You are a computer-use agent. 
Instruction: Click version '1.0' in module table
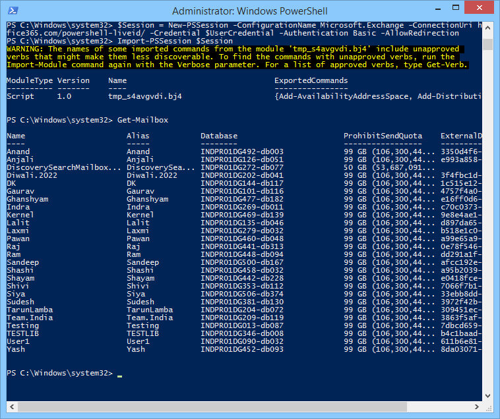(64, 96)
